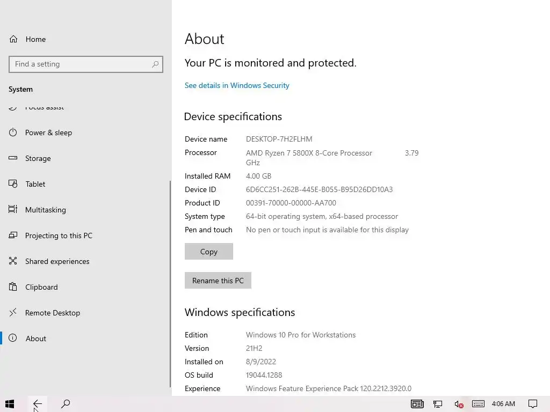This screenshot has width=550, height=412.
Task: Click the Projecting to this PC icon
Action: point(13,235)
